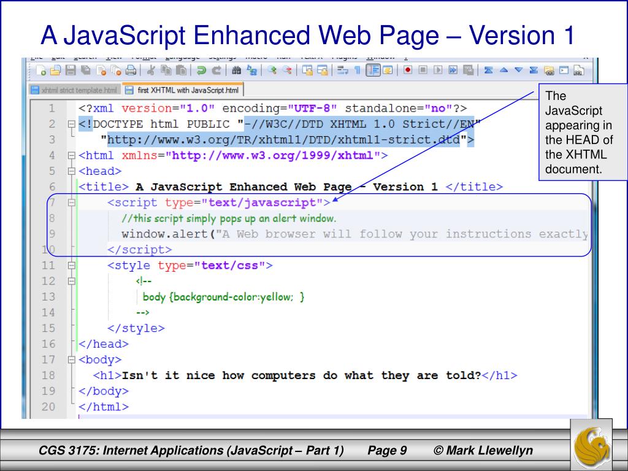Click the closing </head> tag

[x=103, y=344]
